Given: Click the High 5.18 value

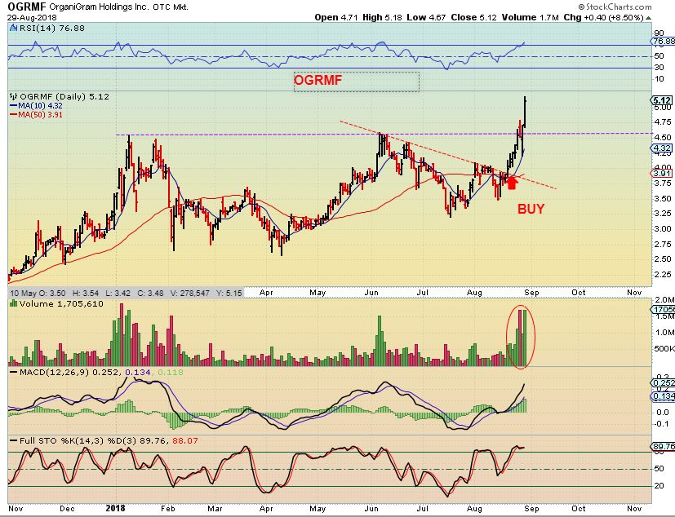Looking at the screenshot, I should point(382,18).
